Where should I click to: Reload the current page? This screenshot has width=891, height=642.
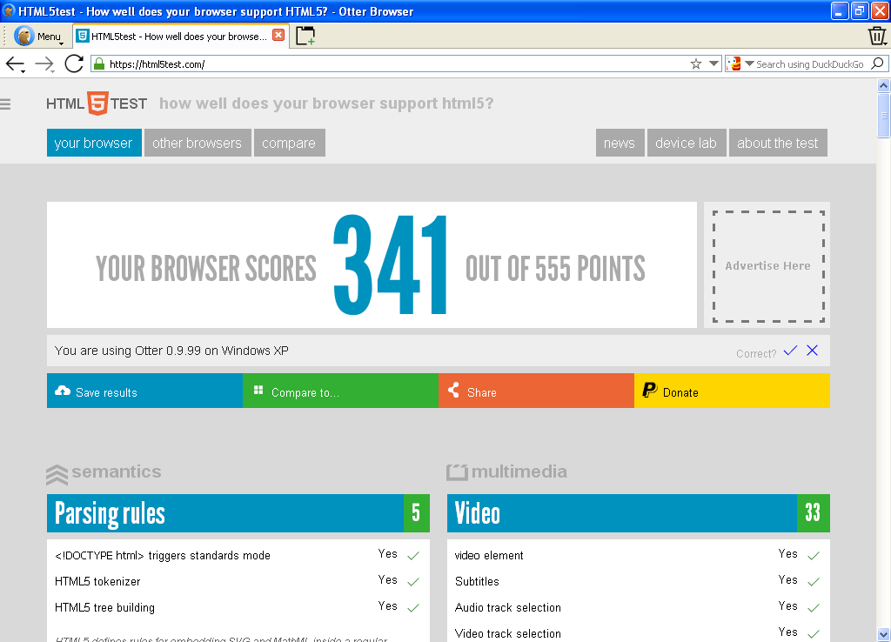74,63
